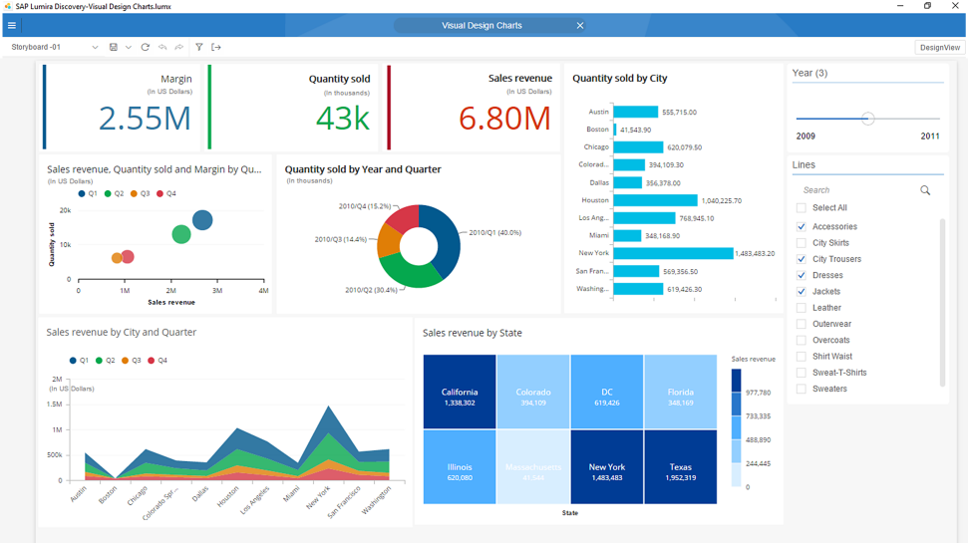Switch to DesignView
Viewport: 968px width, 543px height.
click(x=939, y=47)
